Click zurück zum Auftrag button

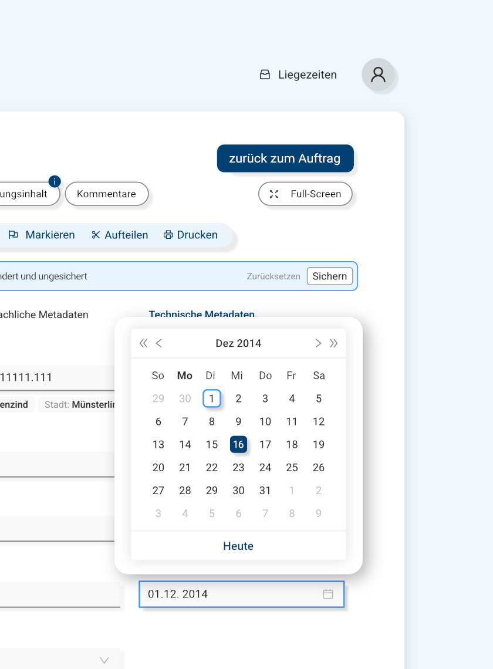[285, 158]
